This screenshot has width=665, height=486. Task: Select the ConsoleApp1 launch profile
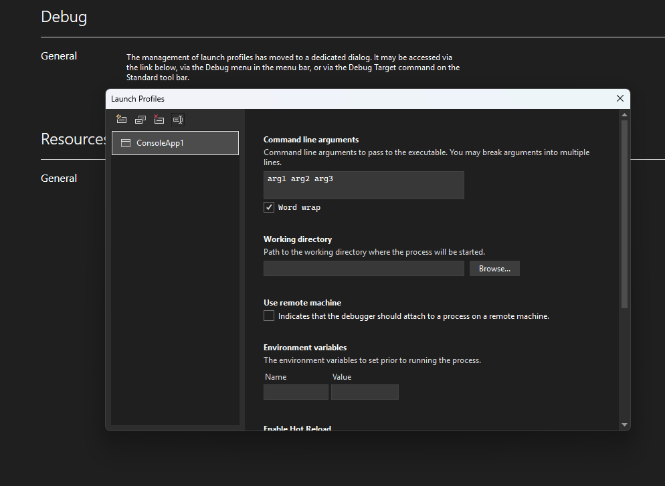tap(175, 143)
